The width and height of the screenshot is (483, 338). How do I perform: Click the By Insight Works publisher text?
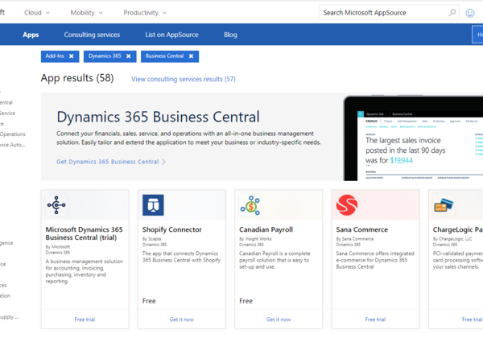(x=255, y=239)
